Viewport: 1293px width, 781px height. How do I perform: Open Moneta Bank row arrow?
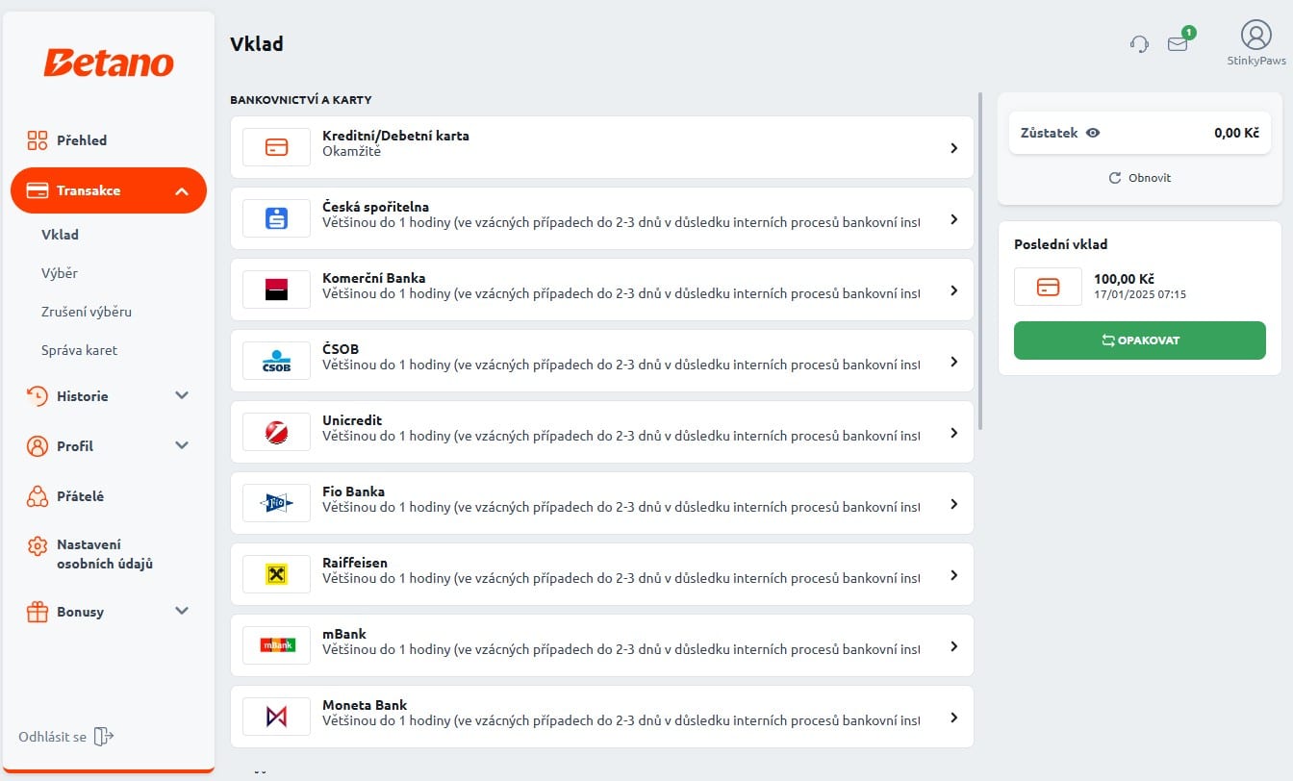954,718
